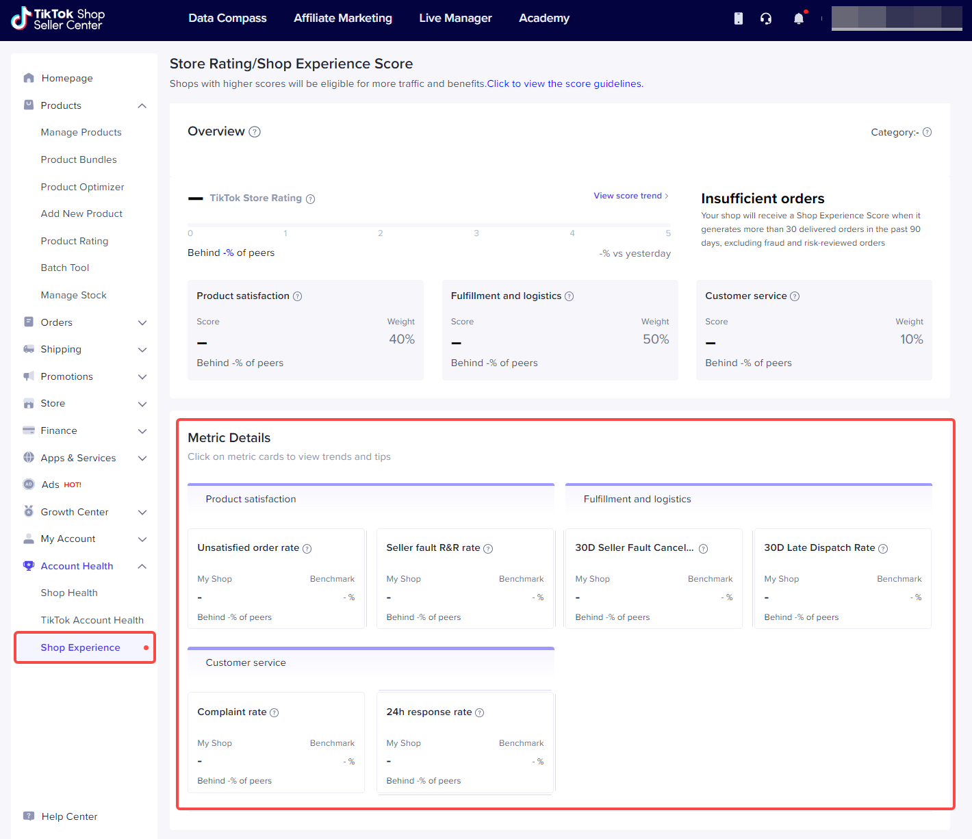Viewport: 972px width, 839px height.
Task: Open the notification bell
Action: coord(799,18)
